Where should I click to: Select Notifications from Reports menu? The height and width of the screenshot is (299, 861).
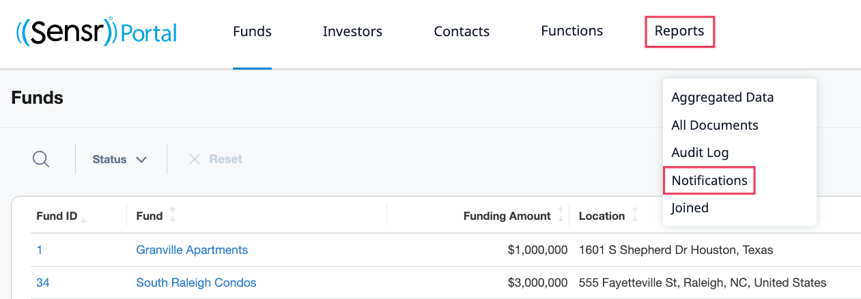[x=709, y=181]
